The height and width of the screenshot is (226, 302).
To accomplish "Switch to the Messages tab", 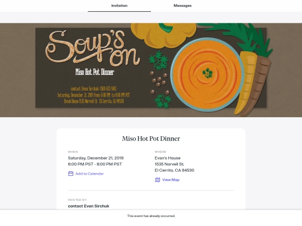I will pos(182,6).
